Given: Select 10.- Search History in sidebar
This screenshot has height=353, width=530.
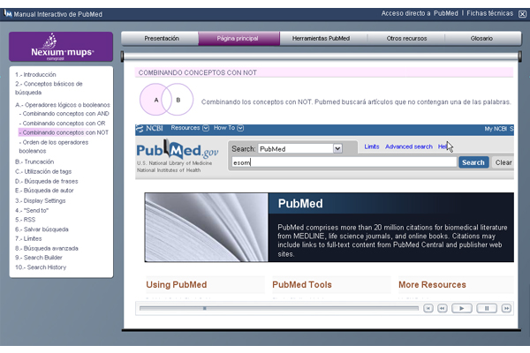Looking at the screenshot, I should pos(41,267).
